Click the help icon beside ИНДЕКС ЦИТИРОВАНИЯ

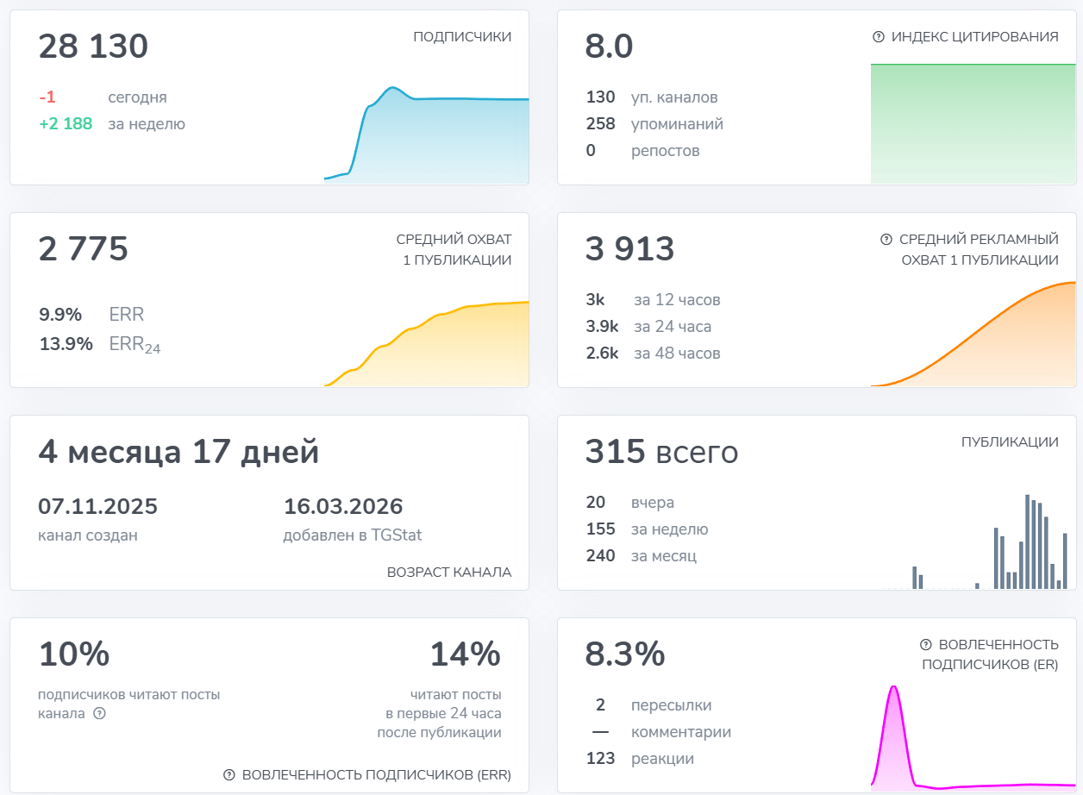click(879, 37)
